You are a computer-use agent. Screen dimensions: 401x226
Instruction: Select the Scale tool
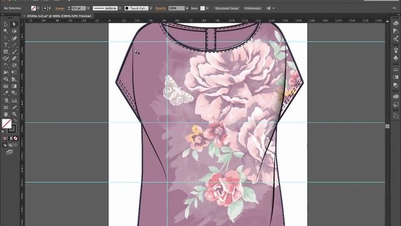pos(14,65)
